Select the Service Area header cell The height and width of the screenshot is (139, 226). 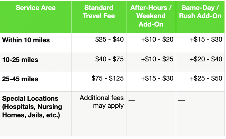(x=36, y=17)
